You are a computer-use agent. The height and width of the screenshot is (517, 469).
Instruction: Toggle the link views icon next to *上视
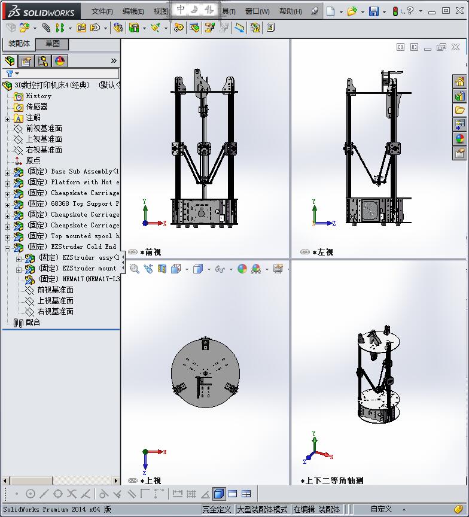(132, 480)
